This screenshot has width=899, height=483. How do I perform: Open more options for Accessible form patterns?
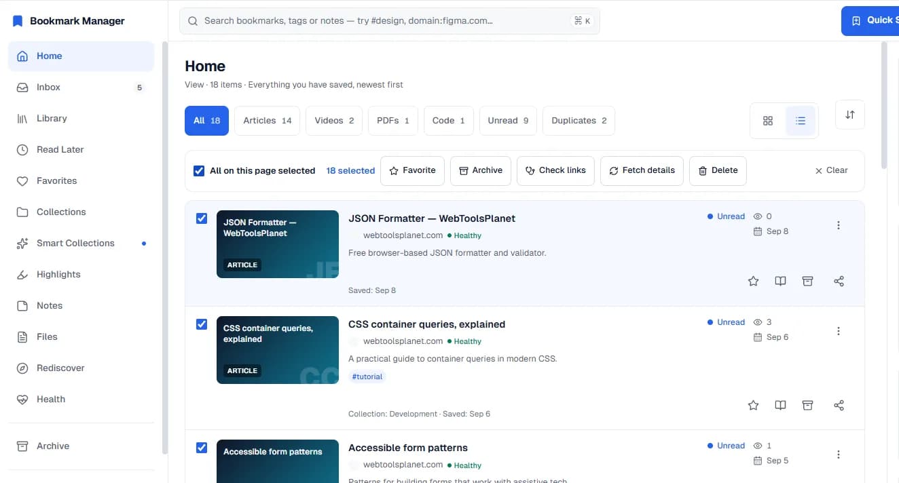[x=839, y=455]
